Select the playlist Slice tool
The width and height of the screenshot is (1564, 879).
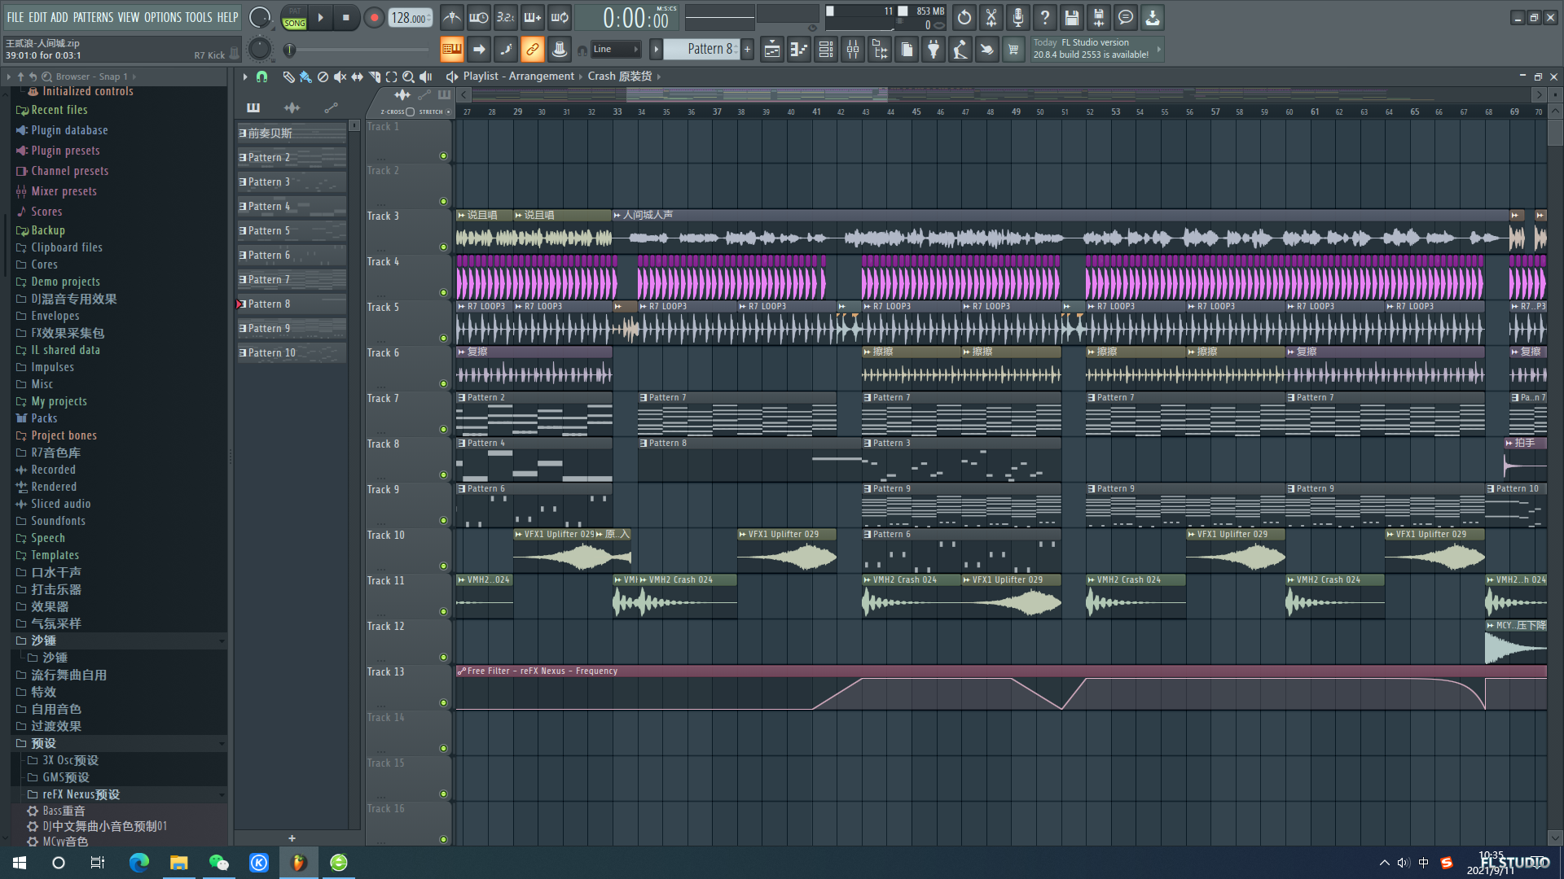click(x=374, y=77)
